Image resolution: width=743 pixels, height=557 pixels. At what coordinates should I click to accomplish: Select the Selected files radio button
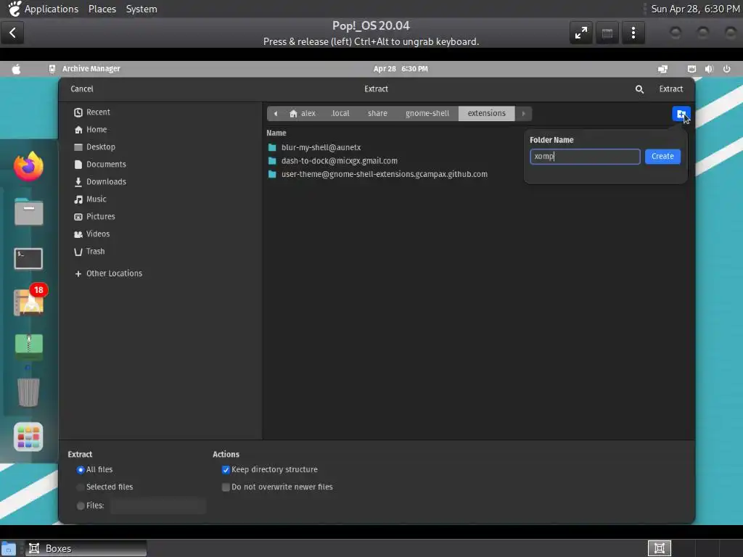[81, 487]
